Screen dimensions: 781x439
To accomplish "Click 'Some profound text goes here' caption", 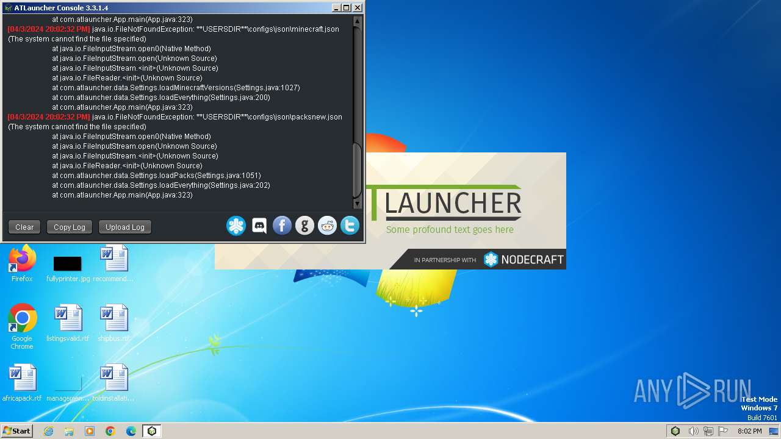I will tap(450, 230).
